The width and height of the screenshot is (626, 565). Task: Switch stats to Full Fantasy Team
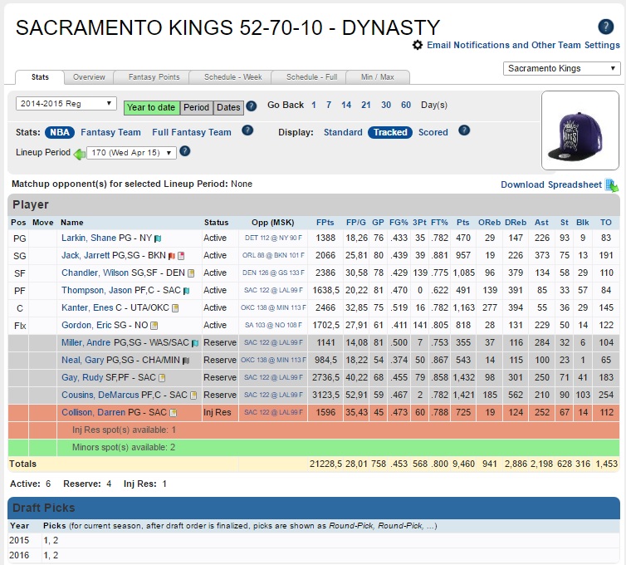(192, 132)
